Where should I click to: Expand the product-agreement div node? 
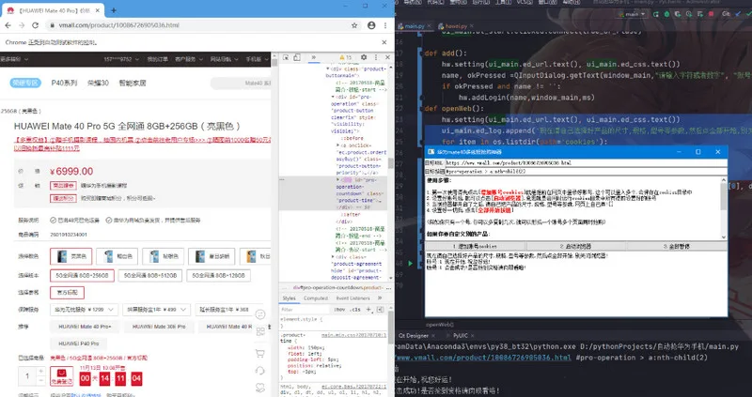coord(333,257)
